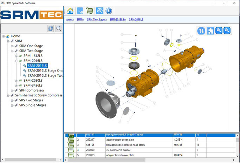Image resolution: width=240 pixels, height=163 pixels.
Task: Expand the SRM-3426LS node
Action: coord(16,86)
